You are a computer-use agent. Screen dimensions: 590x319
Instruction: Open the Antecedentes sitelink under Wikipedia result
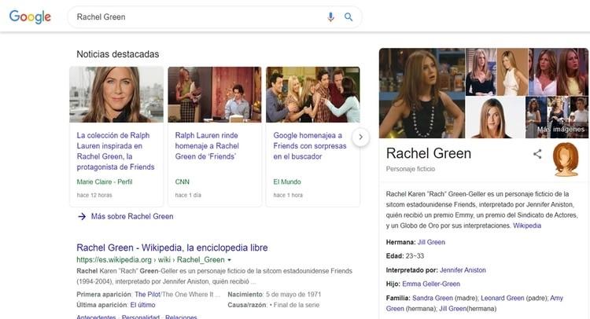tap(96, 317)
